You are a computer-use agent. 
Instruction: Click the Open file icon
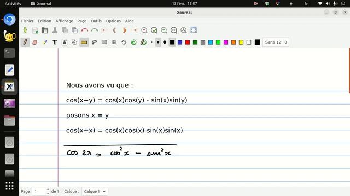45,30
